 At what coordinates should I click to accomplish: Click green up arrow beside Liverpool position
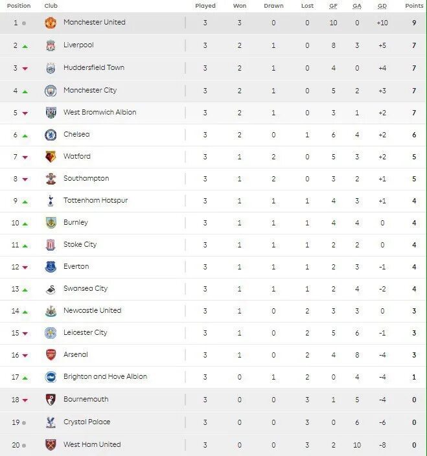pos(25,46)
